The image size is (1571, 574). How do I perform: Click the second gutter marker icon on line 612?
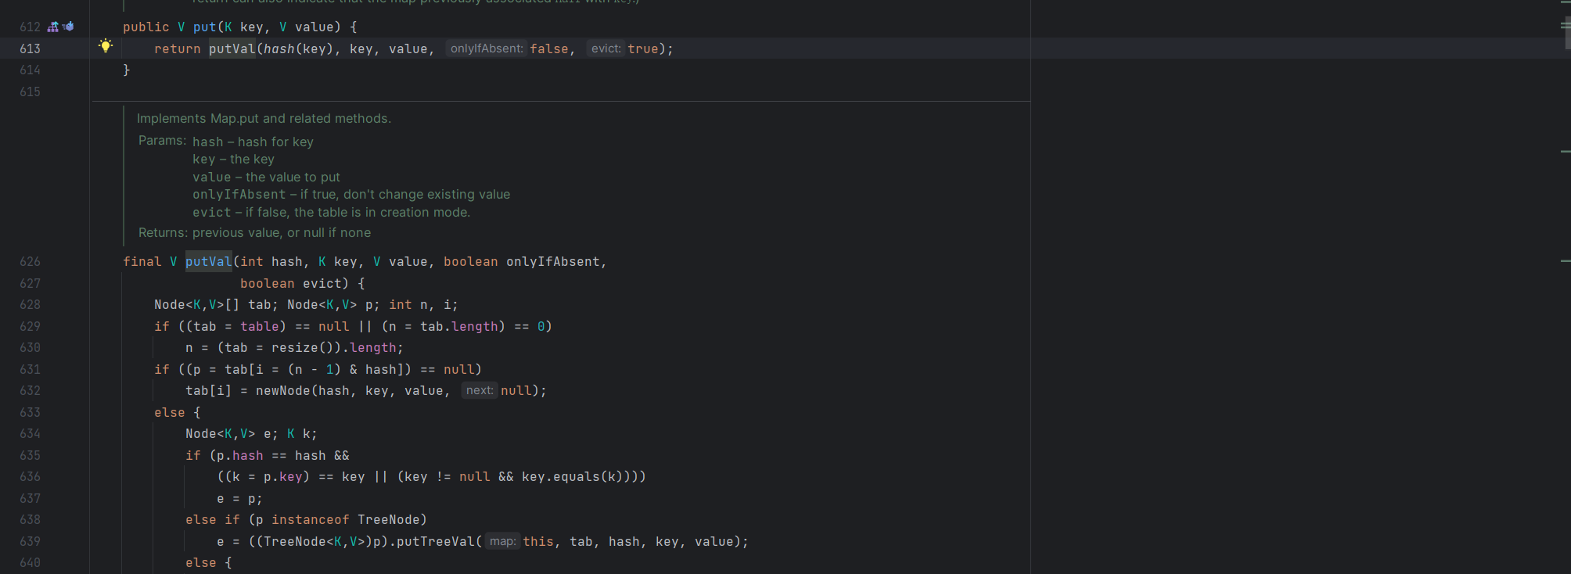[69, 27]
